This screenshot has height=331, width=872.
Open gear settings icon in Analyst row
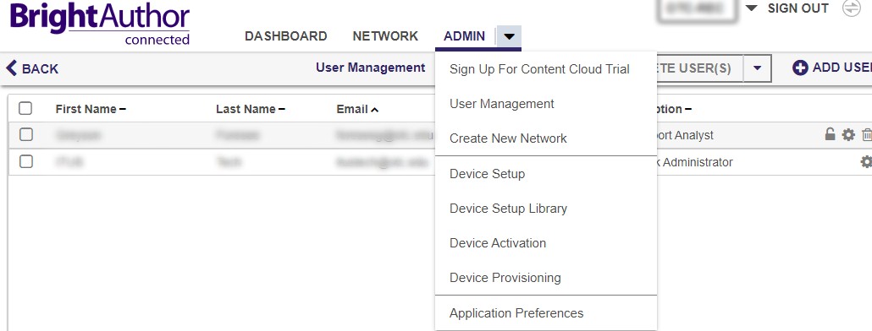point(848,135)
